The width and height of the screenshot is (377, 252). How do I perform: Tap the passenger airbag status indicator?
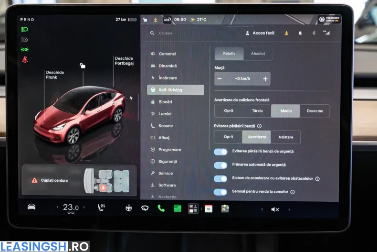point(329,19)
